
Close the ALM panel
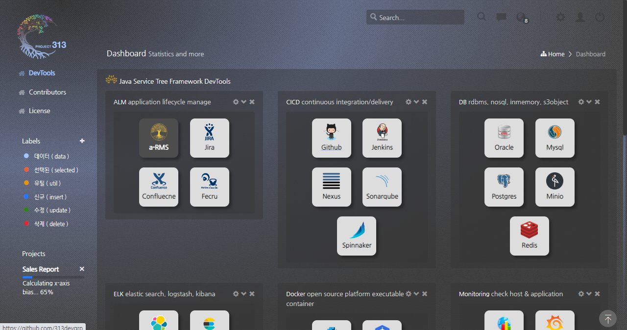[x=252, y=102]
